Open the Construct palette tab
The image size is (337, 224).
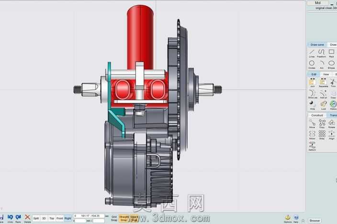pyautogui.click(x=317, y=115)
